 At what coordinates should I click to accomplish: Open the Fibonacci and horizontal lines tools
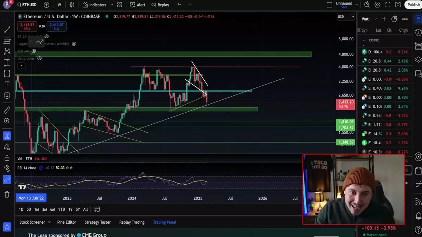[7, 41]
